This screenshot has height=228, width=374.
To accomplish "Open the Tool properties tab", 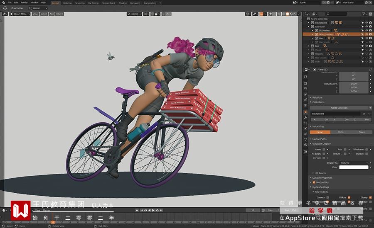I will point(305,76).
